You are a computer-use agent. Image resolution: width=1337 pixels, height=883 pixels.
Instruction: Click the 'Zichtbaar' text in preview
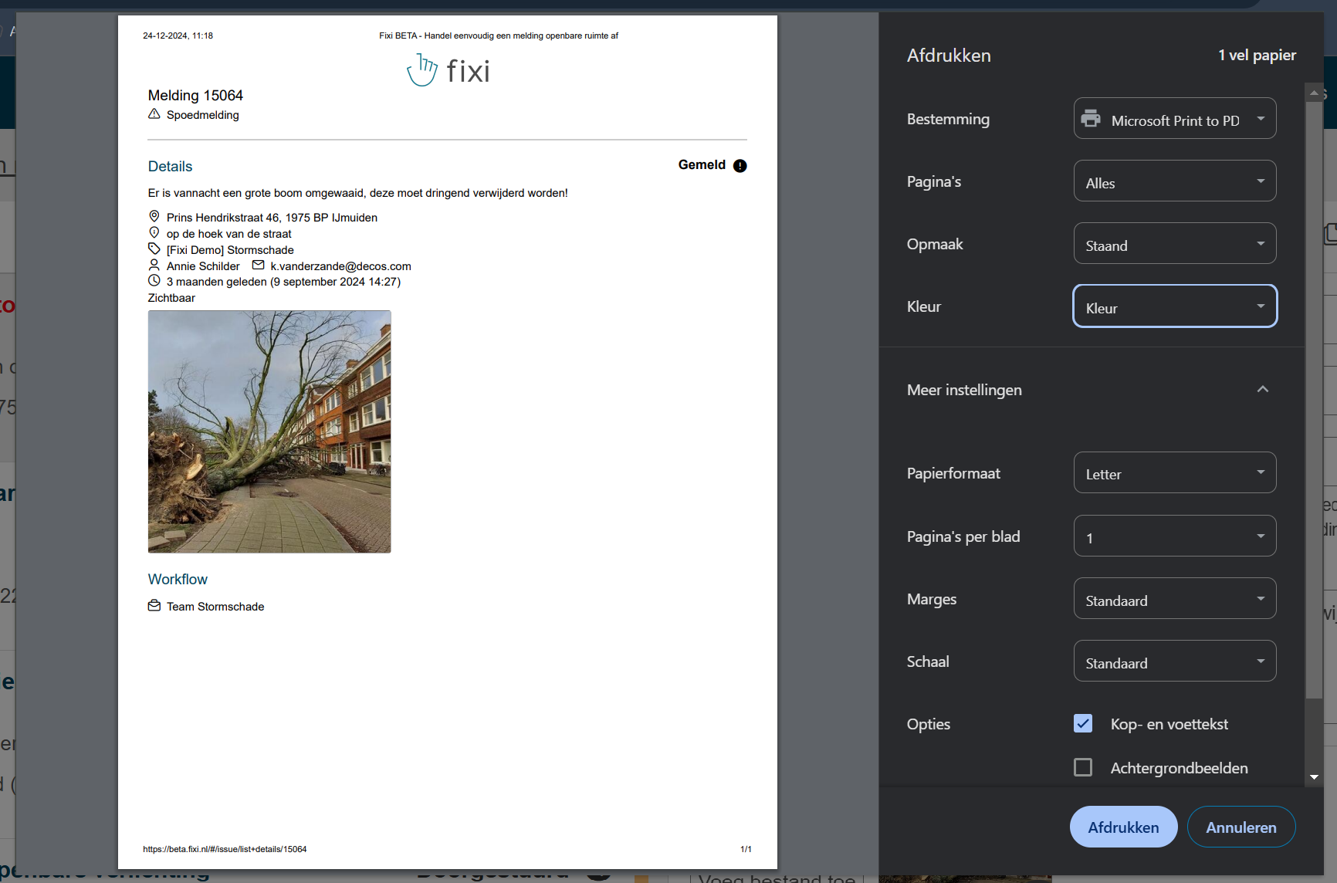point(171,298)
